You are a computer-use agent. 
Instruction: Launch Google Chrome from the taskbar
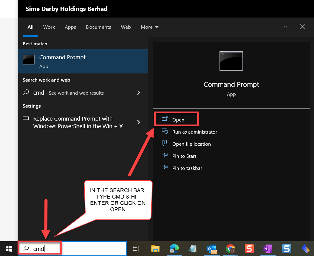click(231, 248)
